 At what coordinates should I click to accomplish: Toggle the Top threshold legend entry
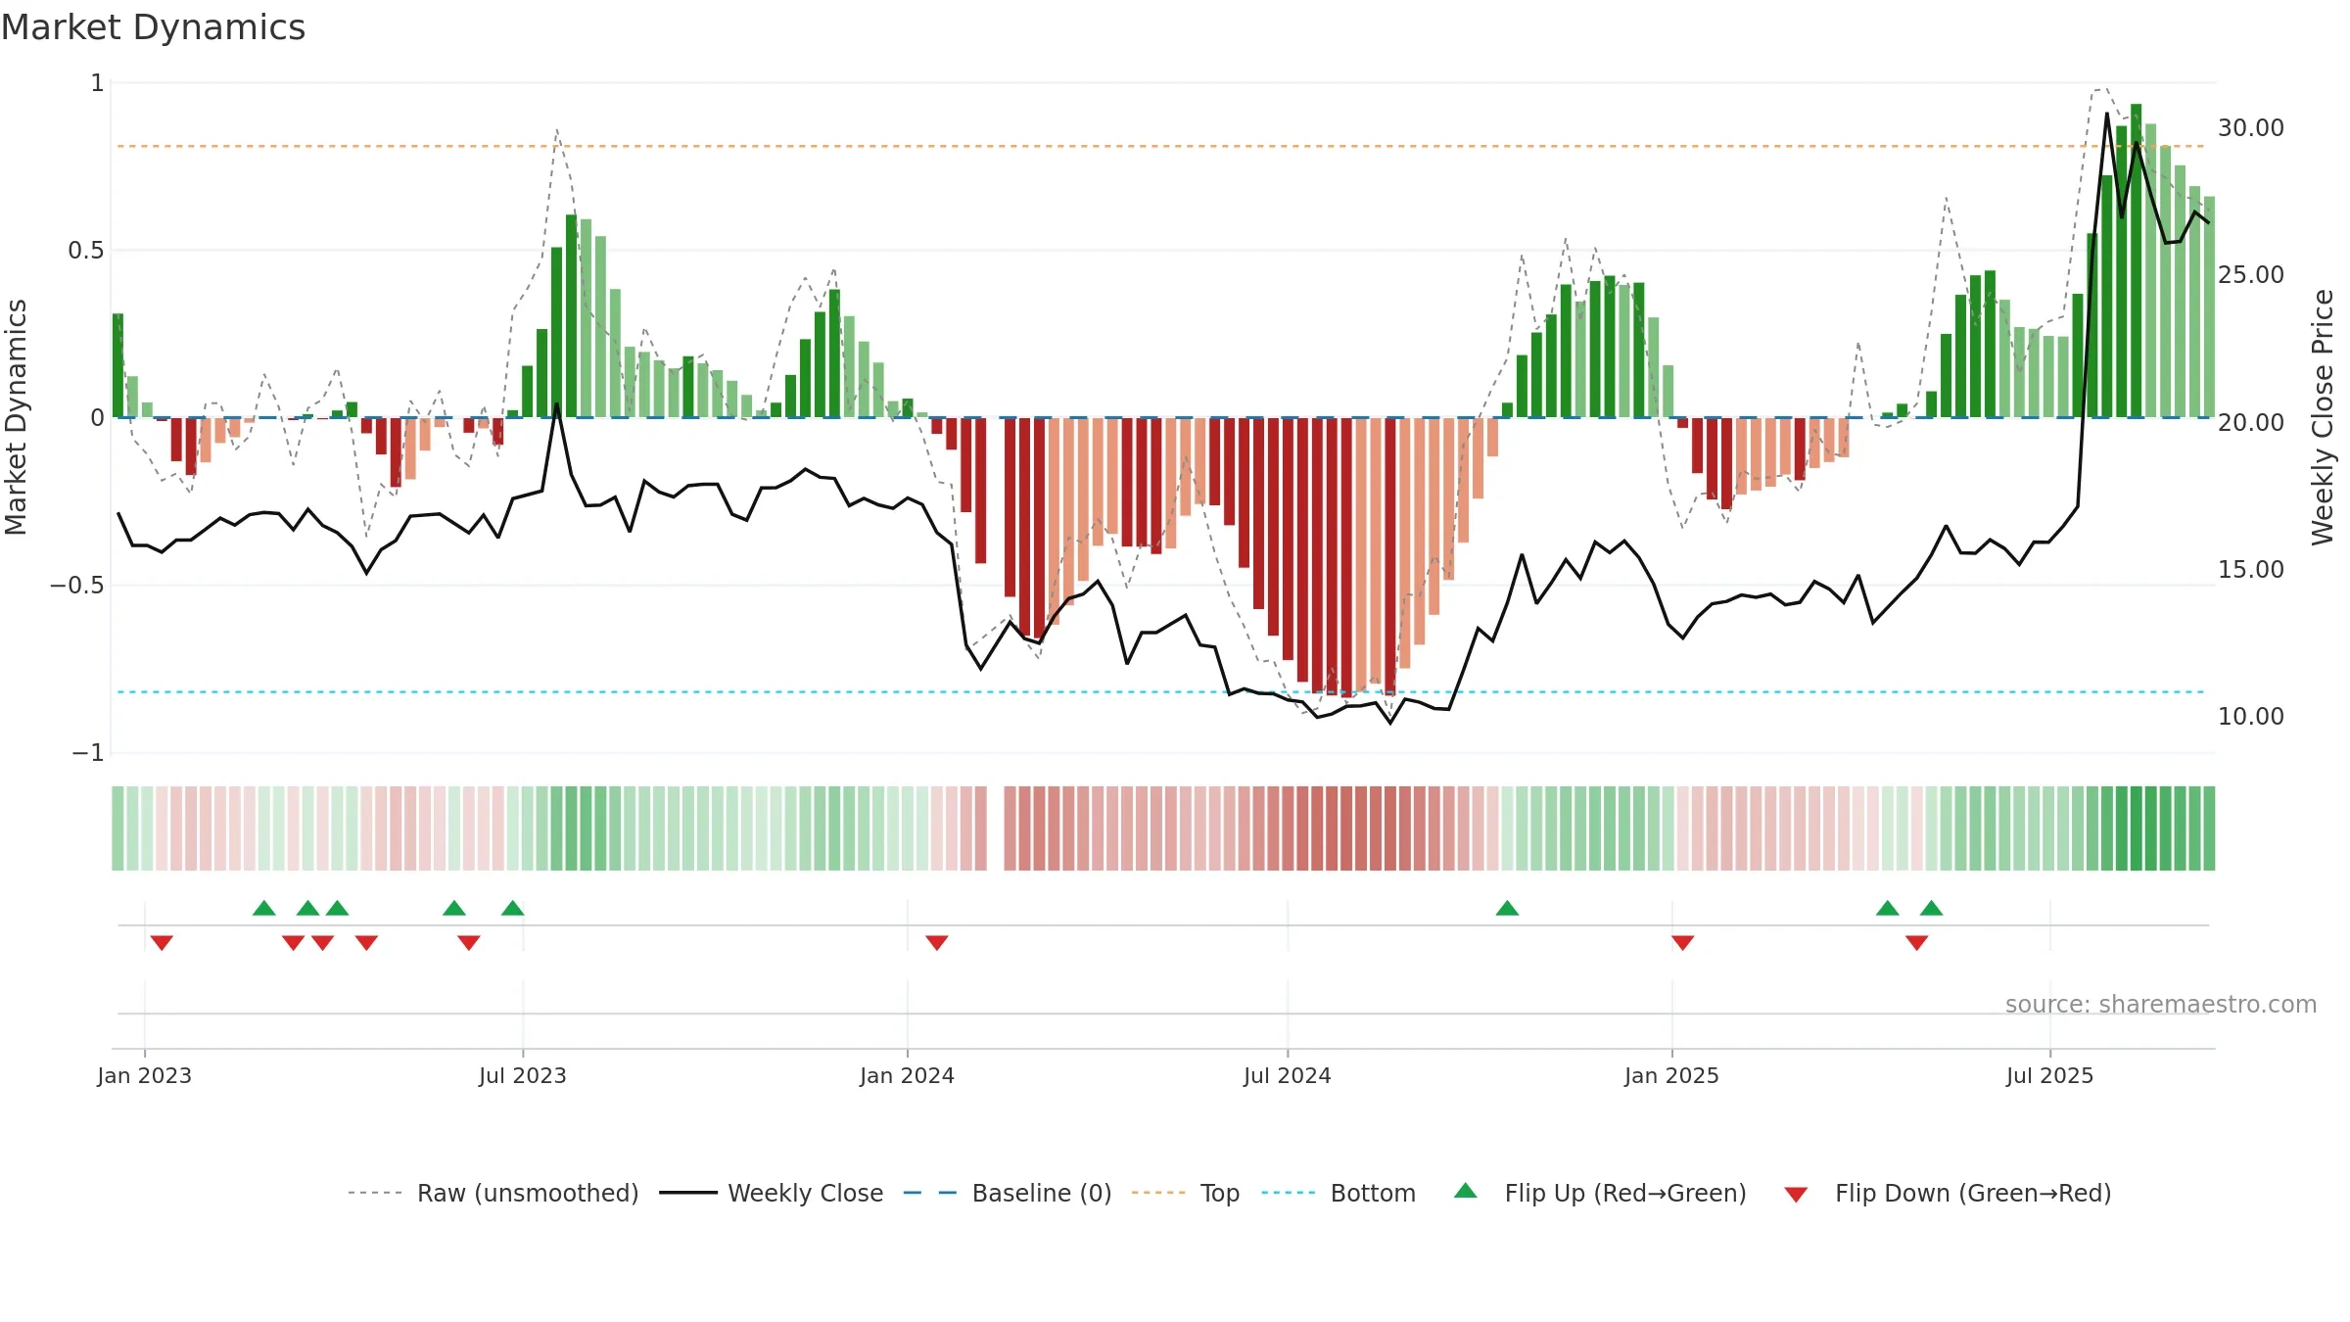[x=1185, y=1193]
